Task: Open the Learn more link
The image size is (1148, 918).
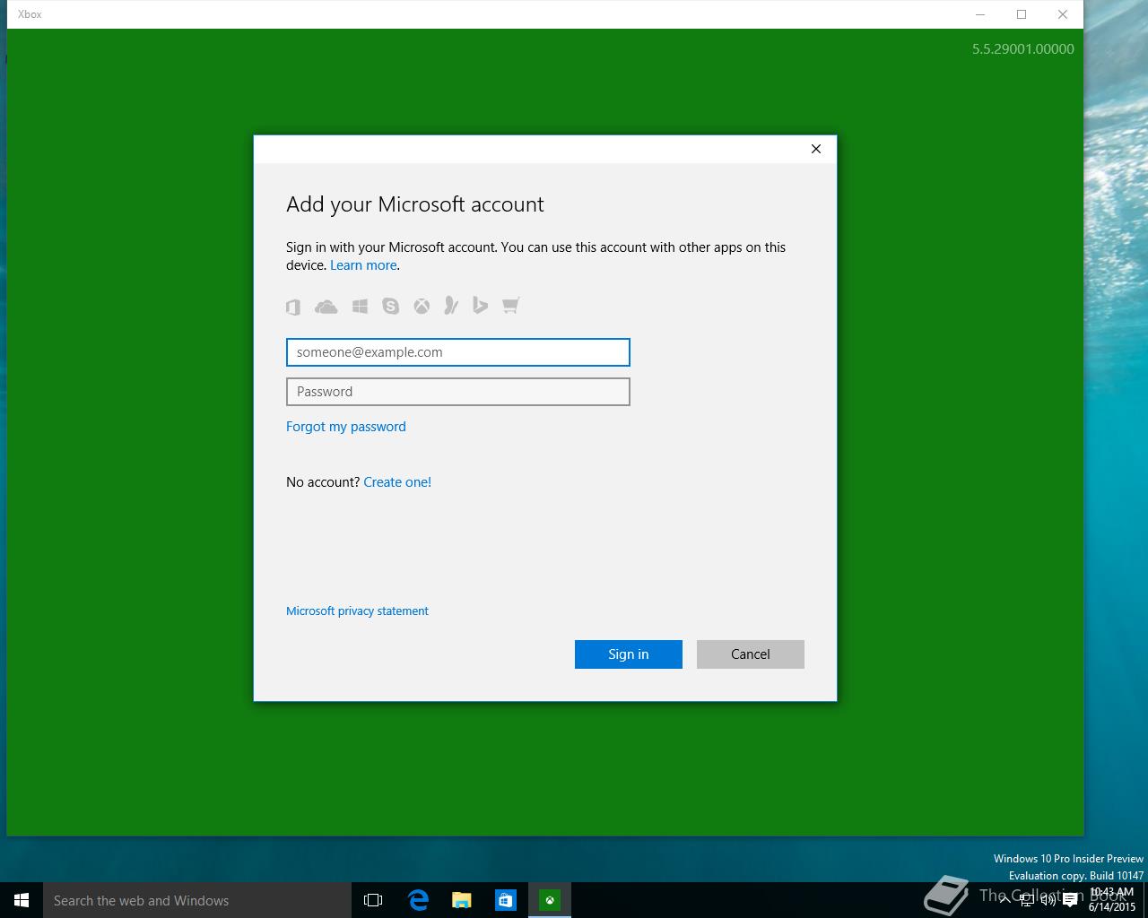Action: (363, 265)
